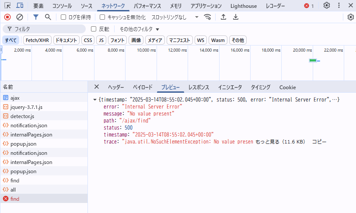Enable the ログを保持 checkbox

tap(63, 17)
